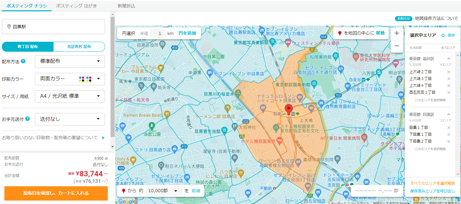
Task: Click help icon next to 配布方法
Action: (x=23, y=61)
